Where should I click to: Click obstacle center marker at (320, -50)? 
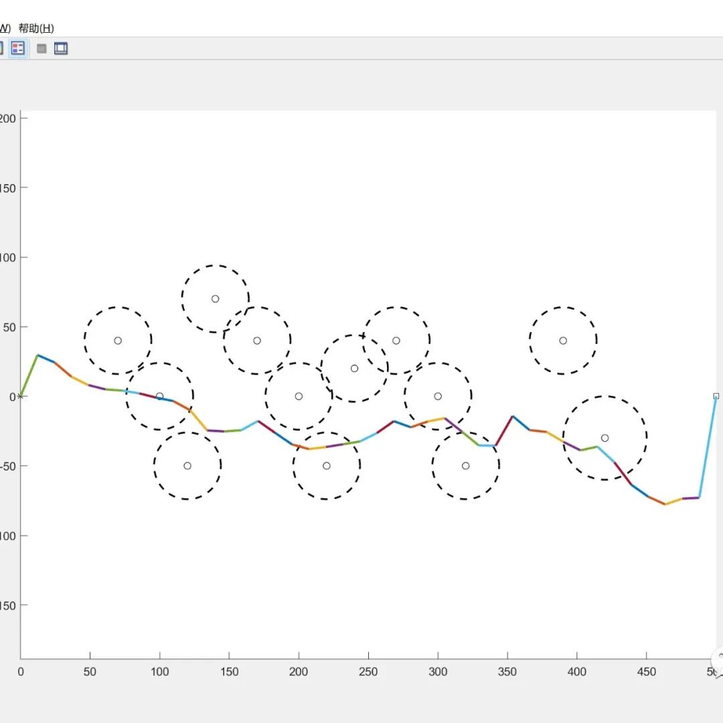(x=466, y=466)
